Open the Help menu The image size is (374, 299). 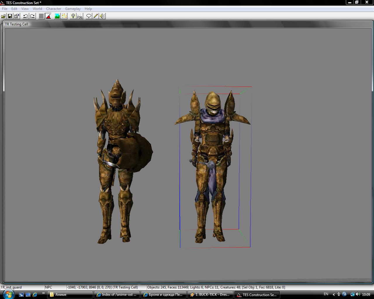point(88,9)
